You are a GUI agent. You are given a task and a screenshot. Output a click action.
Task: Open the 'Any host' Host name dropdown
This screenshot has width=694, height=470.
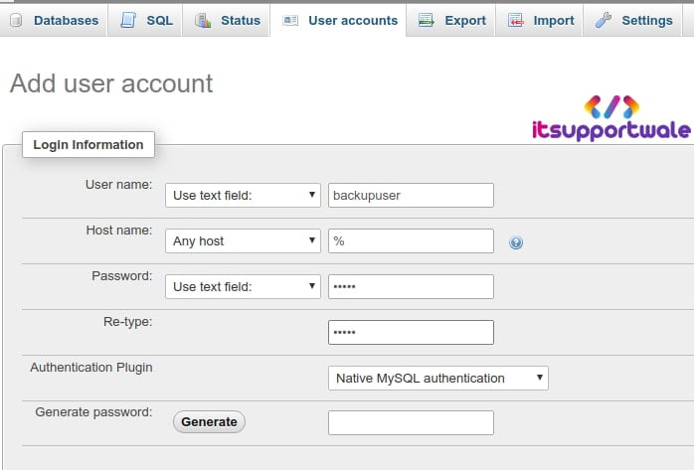coord(243,241)
